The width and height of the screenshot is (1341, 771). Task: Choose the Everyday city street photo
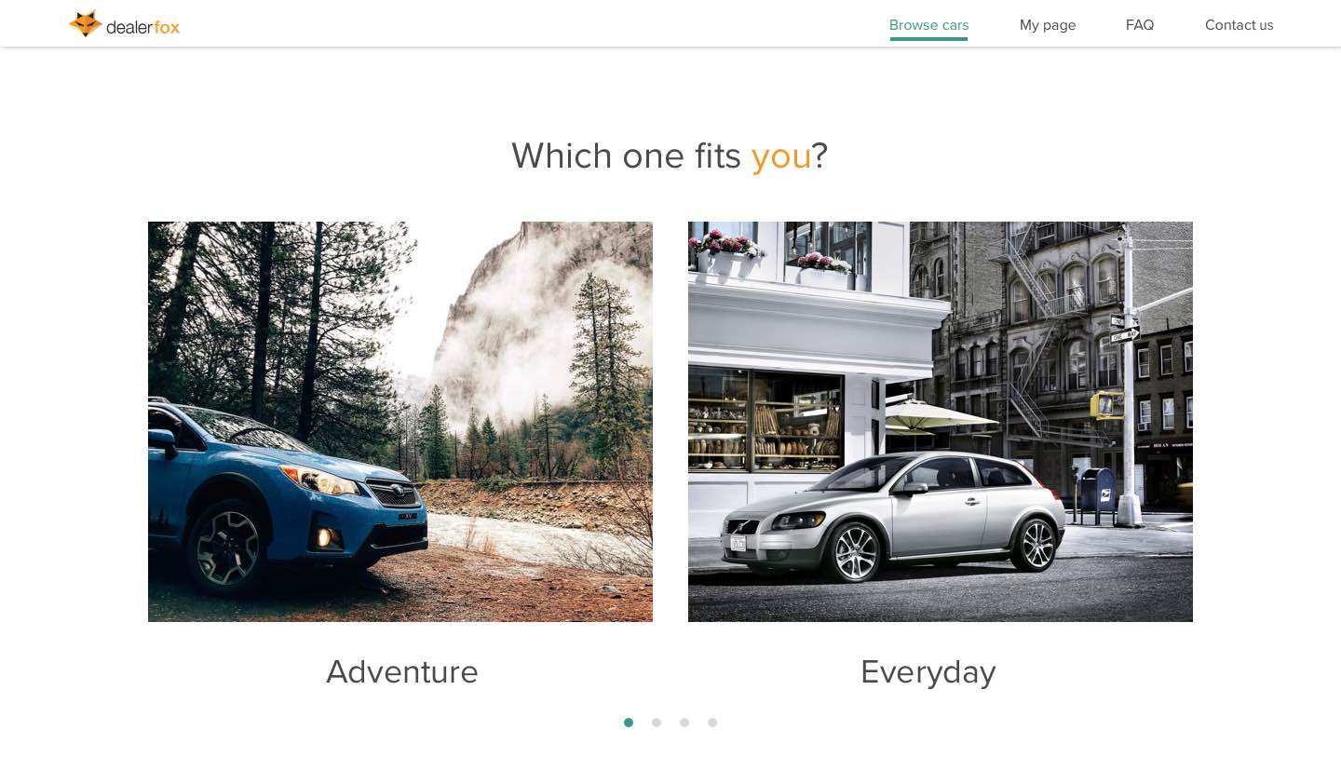pyautogui.click(x=941, y=422)
